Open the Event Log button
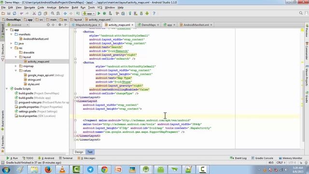The height and width of the screenshot is (174, 309). pos(238,158)
